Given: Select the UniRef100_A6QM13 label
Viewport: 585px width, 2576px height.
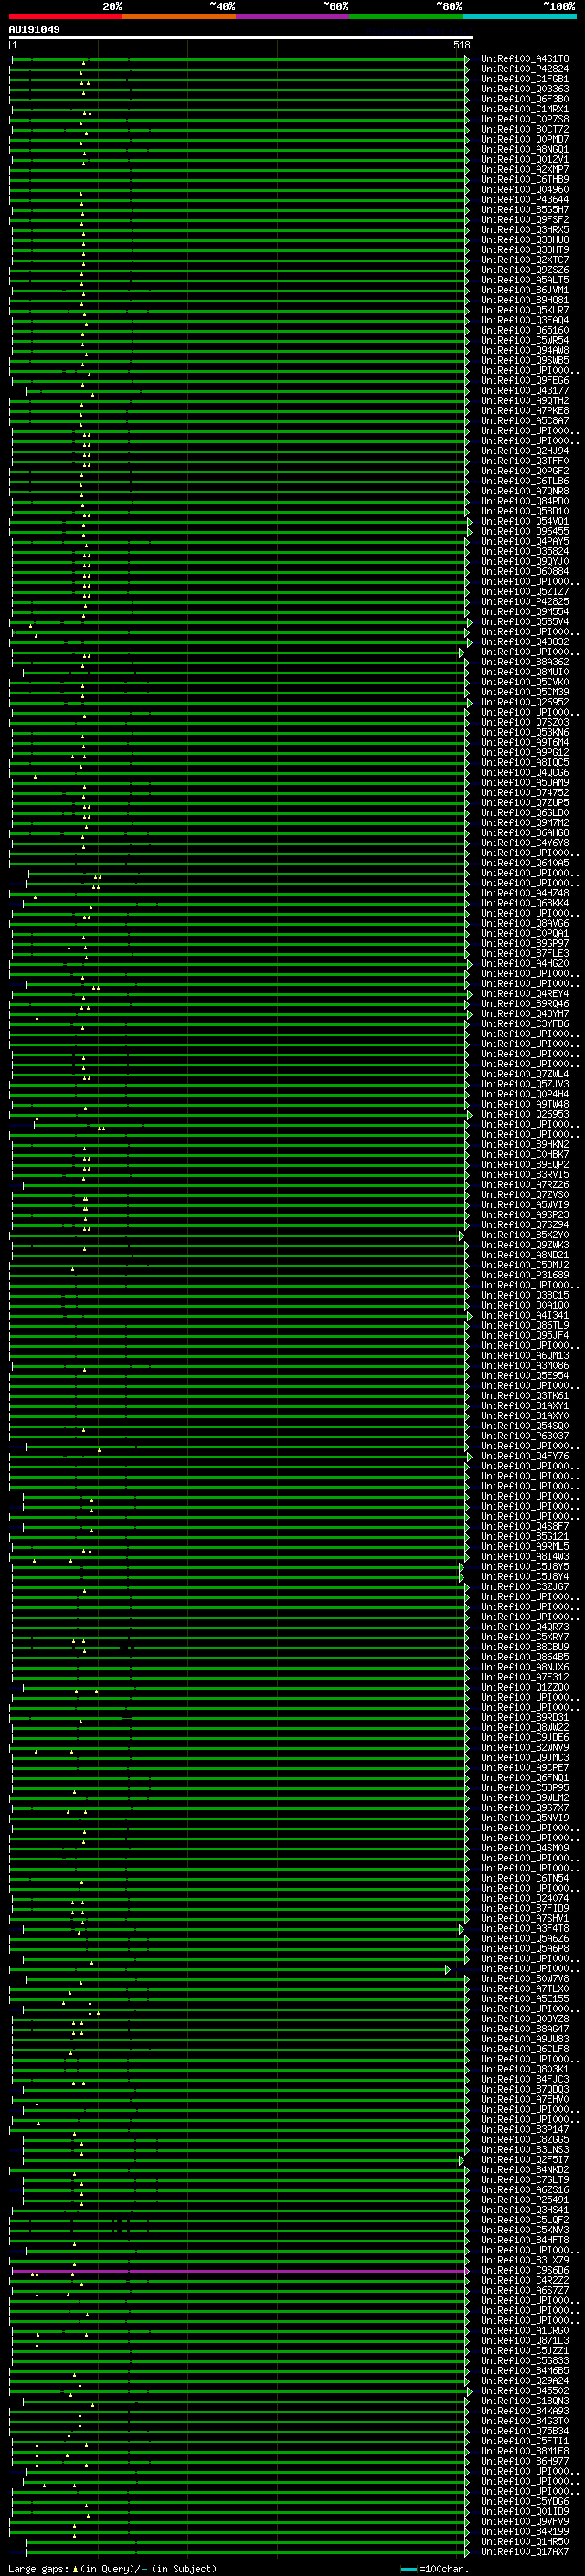Looking at the screenshot, I should (525, 1356).
